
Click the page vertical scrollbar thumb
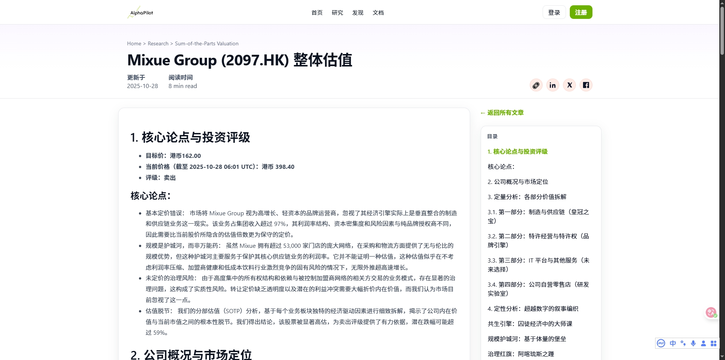coord(722,31)
